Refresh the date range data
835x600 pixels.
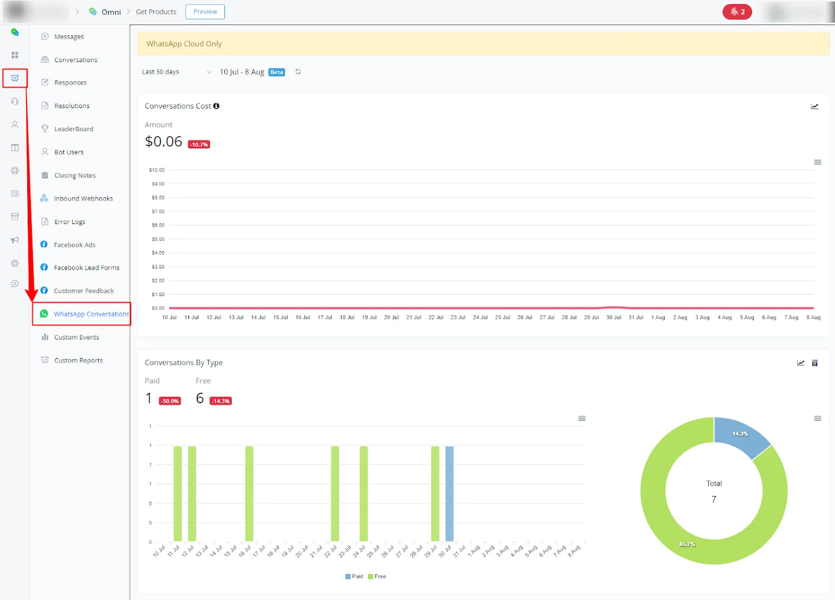pyautogui.click(x=298, y=72)
